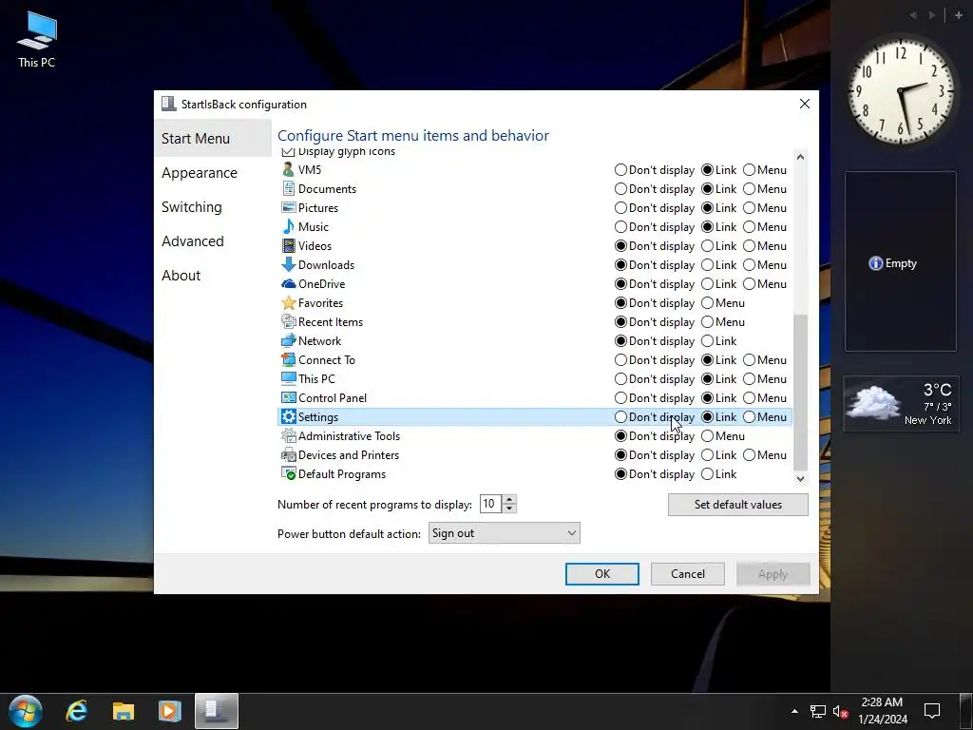Click the taskbar date and time
Image resolution: width=973 pixels, height=730 pixels.
click(882, 711)
